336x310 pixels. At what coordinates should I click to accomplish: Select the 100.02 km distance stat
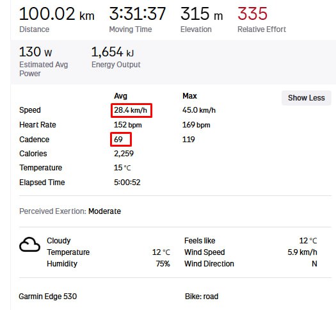pyautogui.click(x=57, y=14)
